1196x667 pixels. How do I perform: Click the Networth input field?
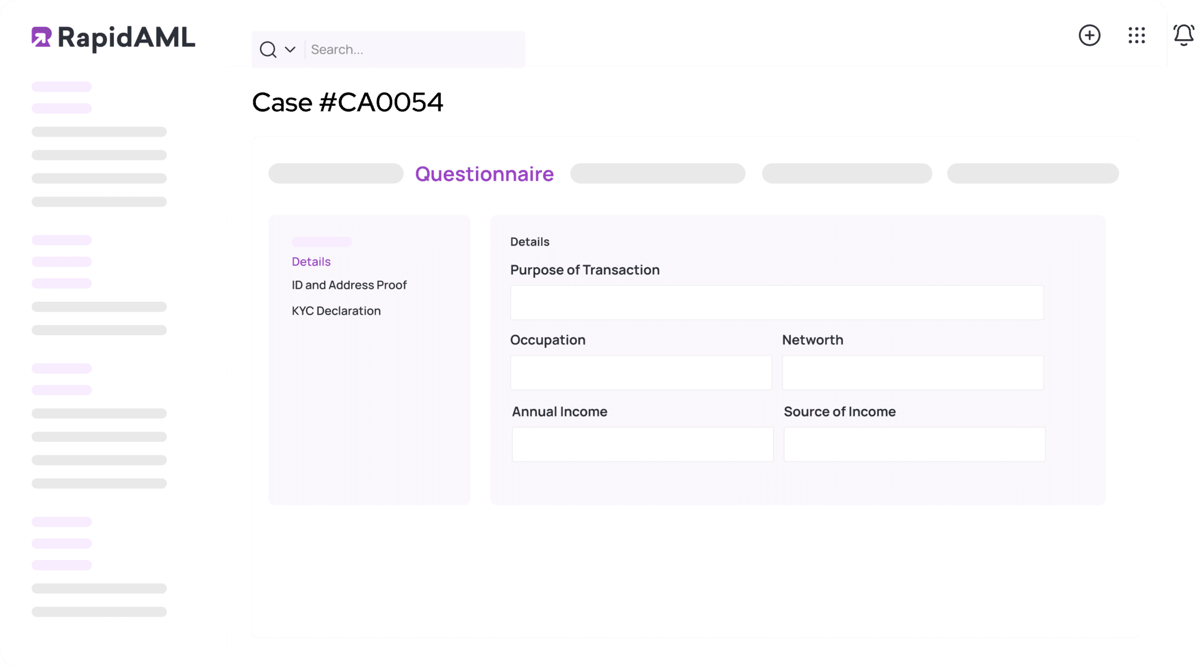(912, 372)
